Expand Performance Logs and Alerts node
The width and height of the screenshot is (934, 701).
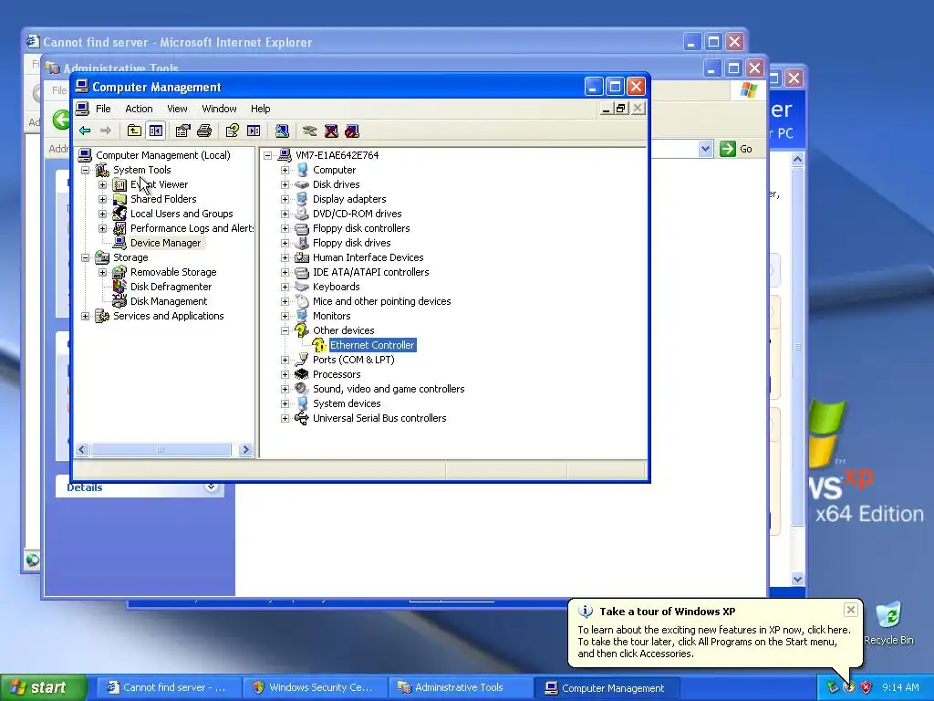(102, 228)
